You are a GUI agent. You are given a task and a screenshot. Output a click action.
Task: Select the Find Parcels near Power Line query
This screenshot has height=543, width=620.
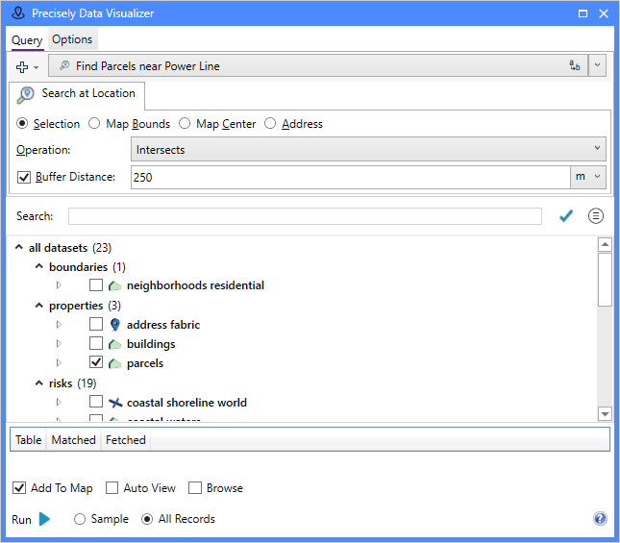[318, 65]
